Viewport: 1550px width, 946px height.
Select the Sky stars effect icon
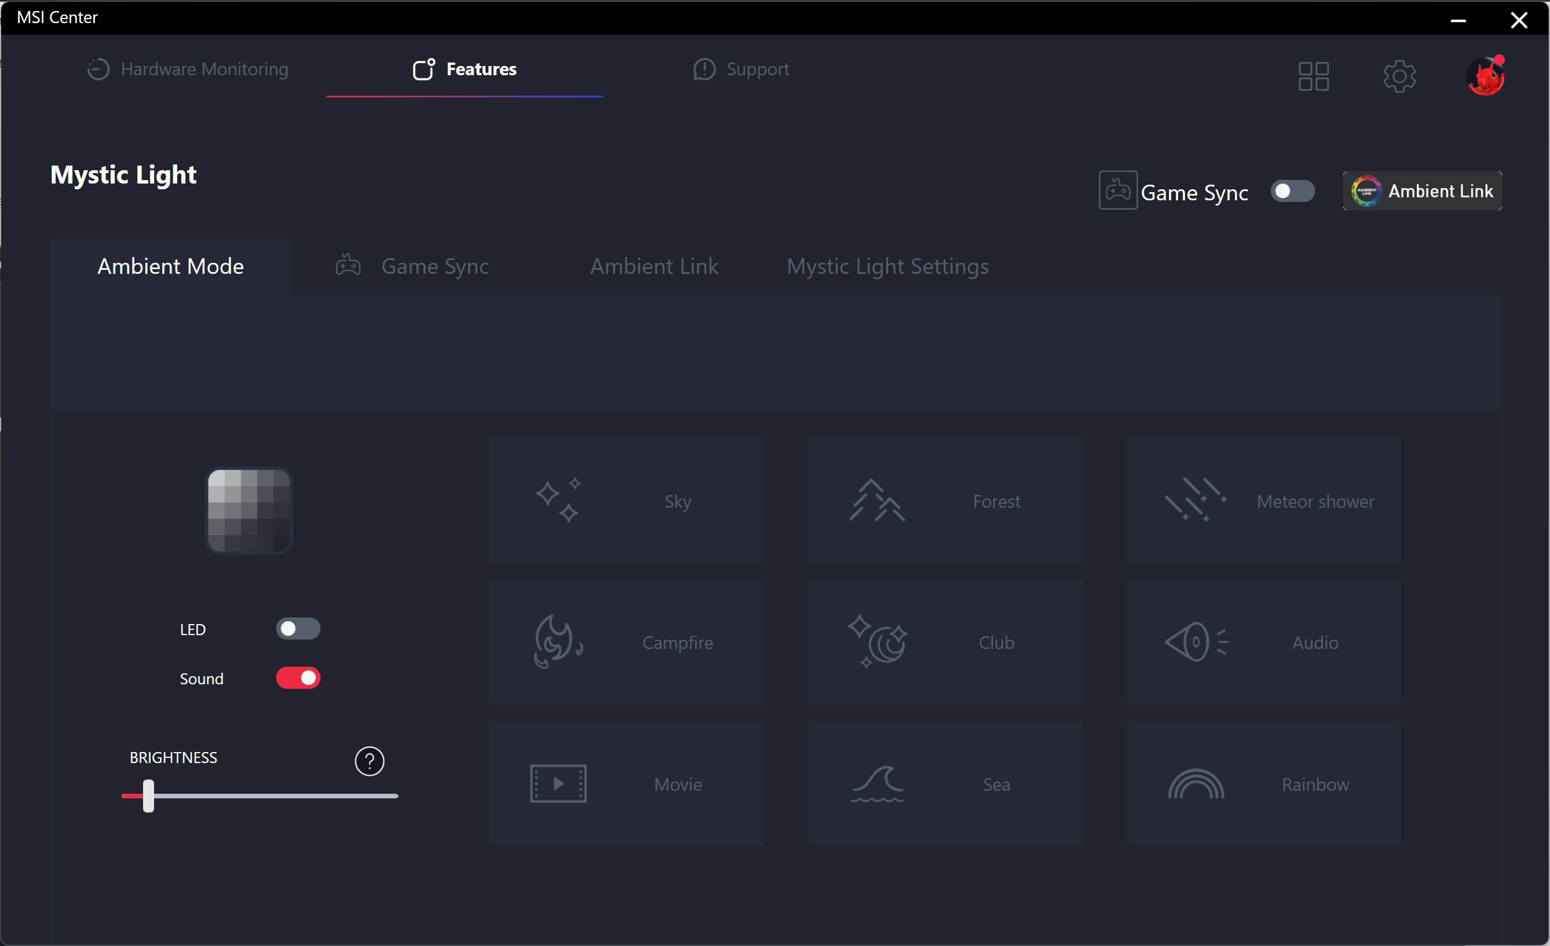(558, 500)
